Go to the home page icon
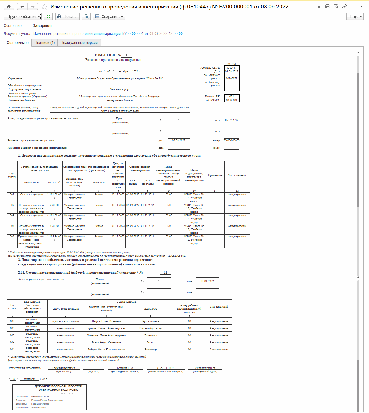369x413 pixels. [x=9, y=7]
